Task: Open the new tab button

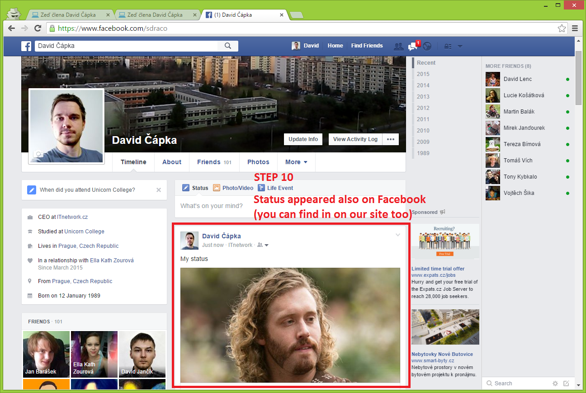Action: tap(297, 15)
